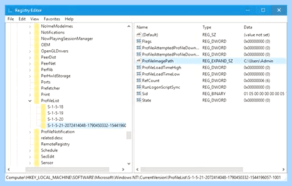Select the Prefetcher key

point(50,88)
